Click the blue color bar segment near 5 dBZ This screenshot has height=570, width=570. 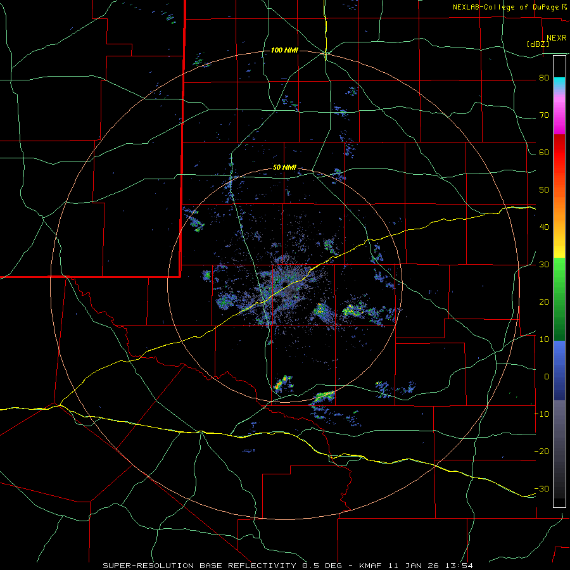(x=559, y=358)
